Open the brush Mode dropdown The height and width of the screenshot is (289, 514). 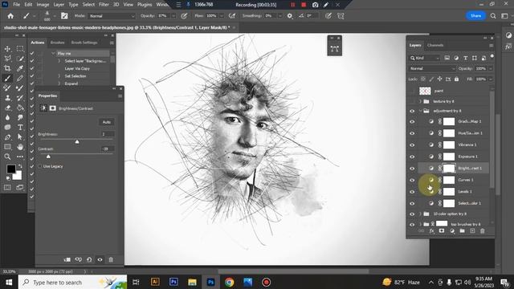[x=112, y=16]
